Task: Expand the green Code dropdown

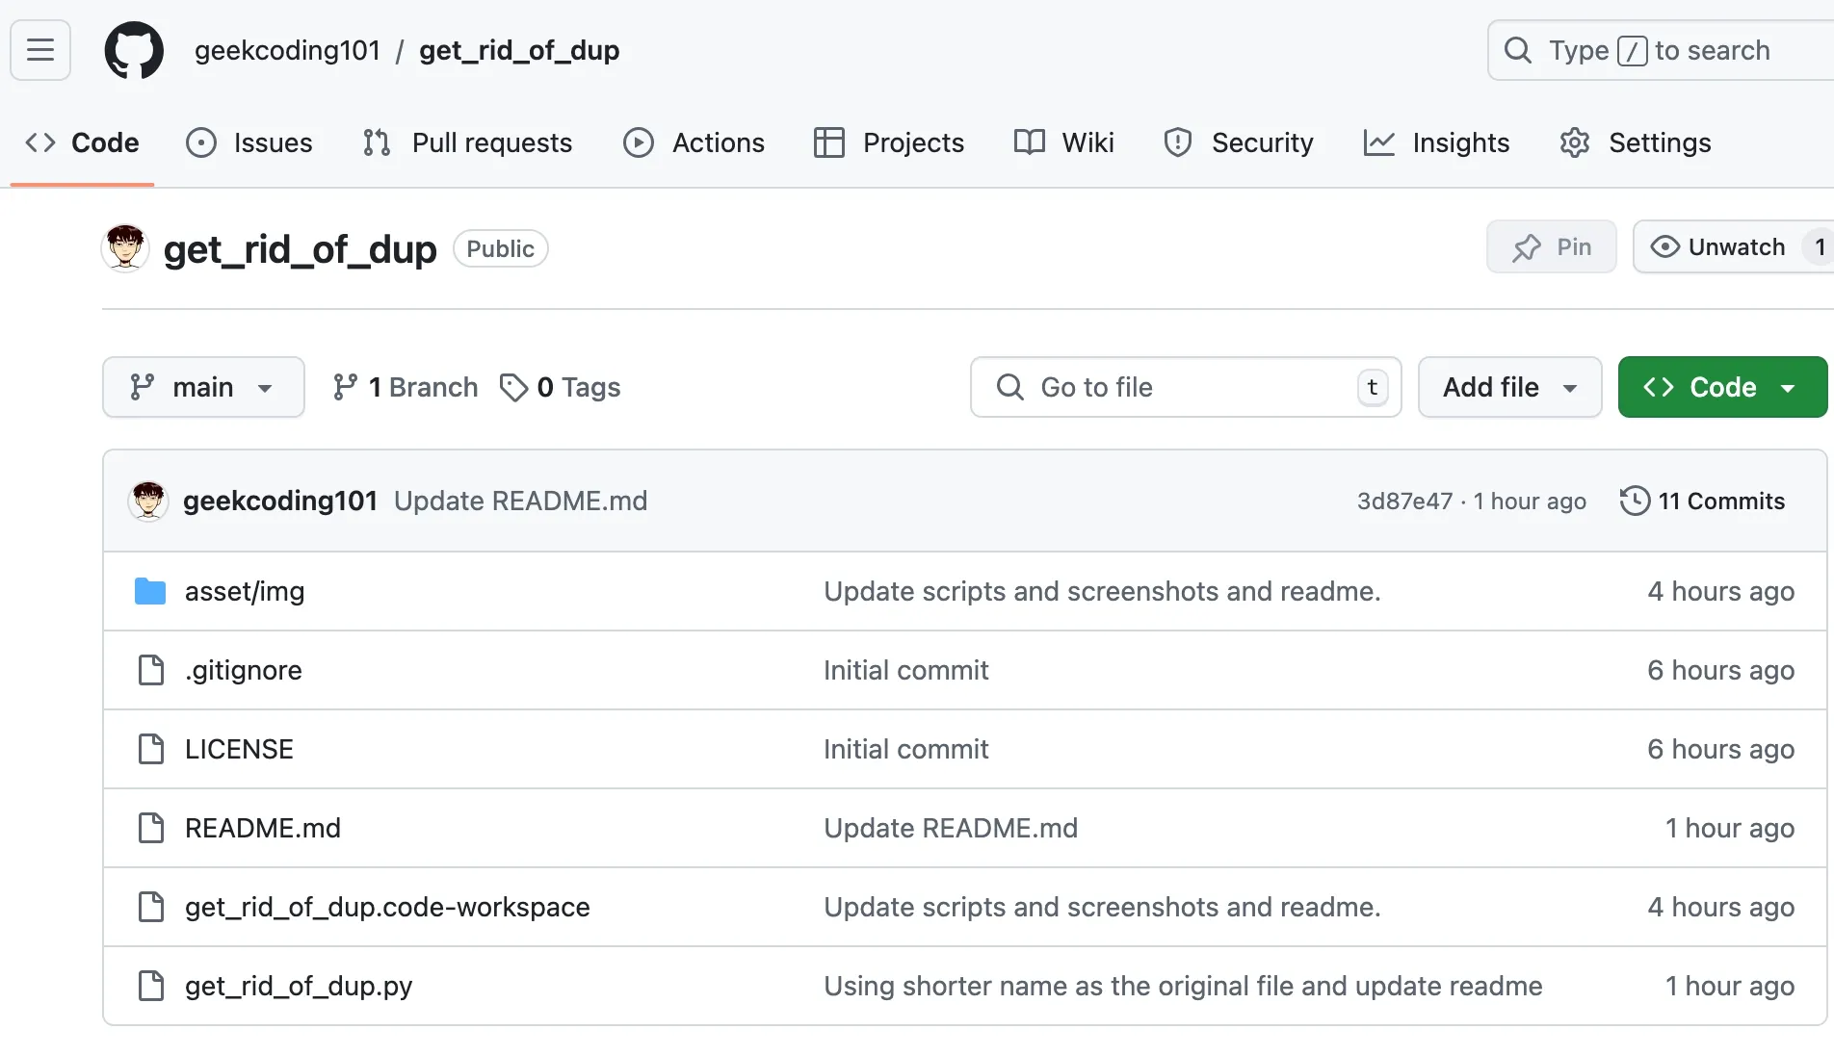Action: pyautogui.click(x=1722, y=387)
